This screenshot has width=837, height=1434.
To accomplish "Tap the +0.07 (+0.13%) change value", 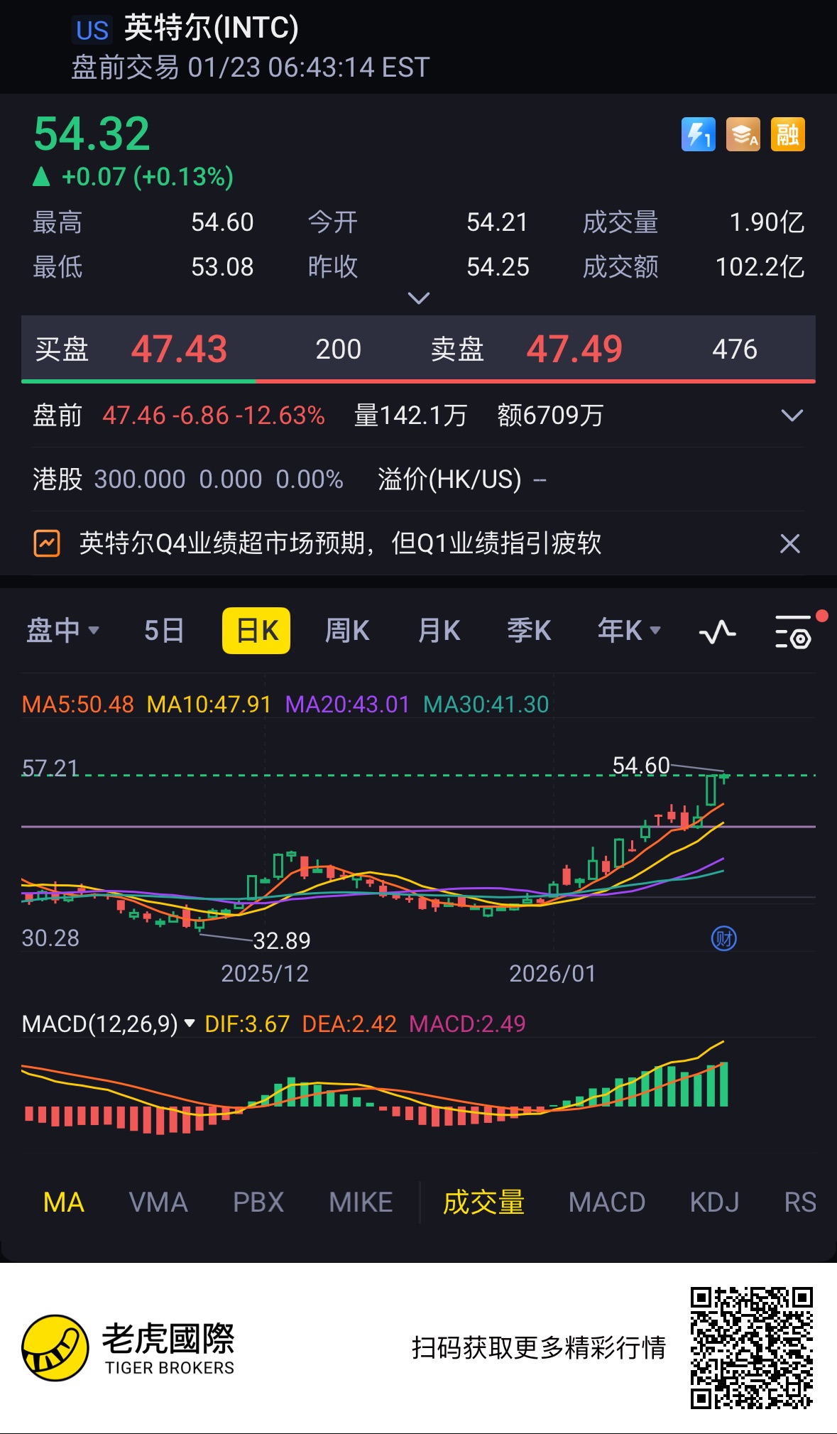I will coord(148,176).
